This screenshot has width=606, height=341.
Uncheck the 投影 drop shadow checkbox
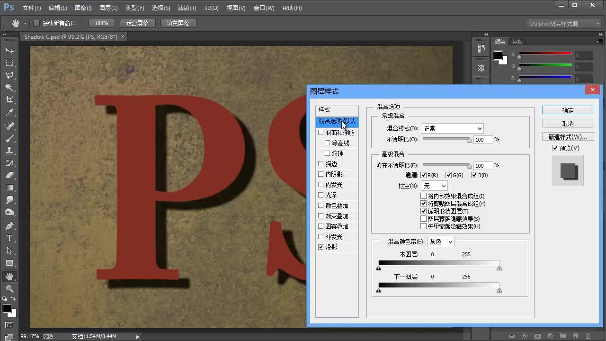(x=321, y=247)
